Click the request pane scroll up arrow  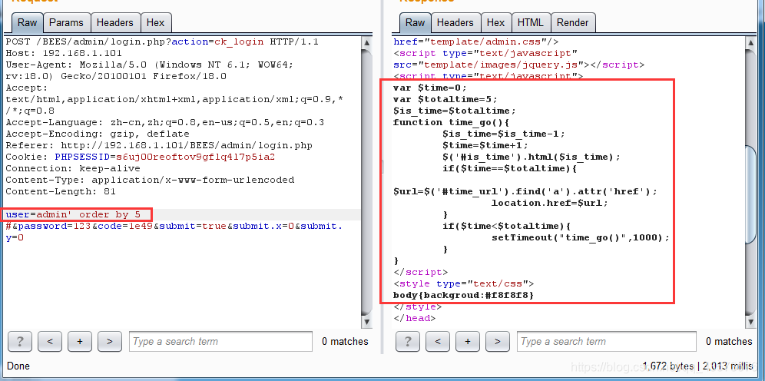coord(367,44)
